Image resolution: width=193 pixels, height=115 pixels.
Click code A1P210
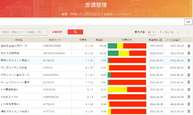tap(48, 68)
